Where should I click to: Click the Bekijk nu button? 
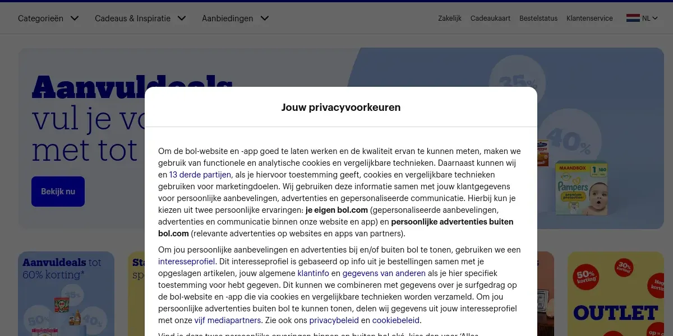pos(58,192)
